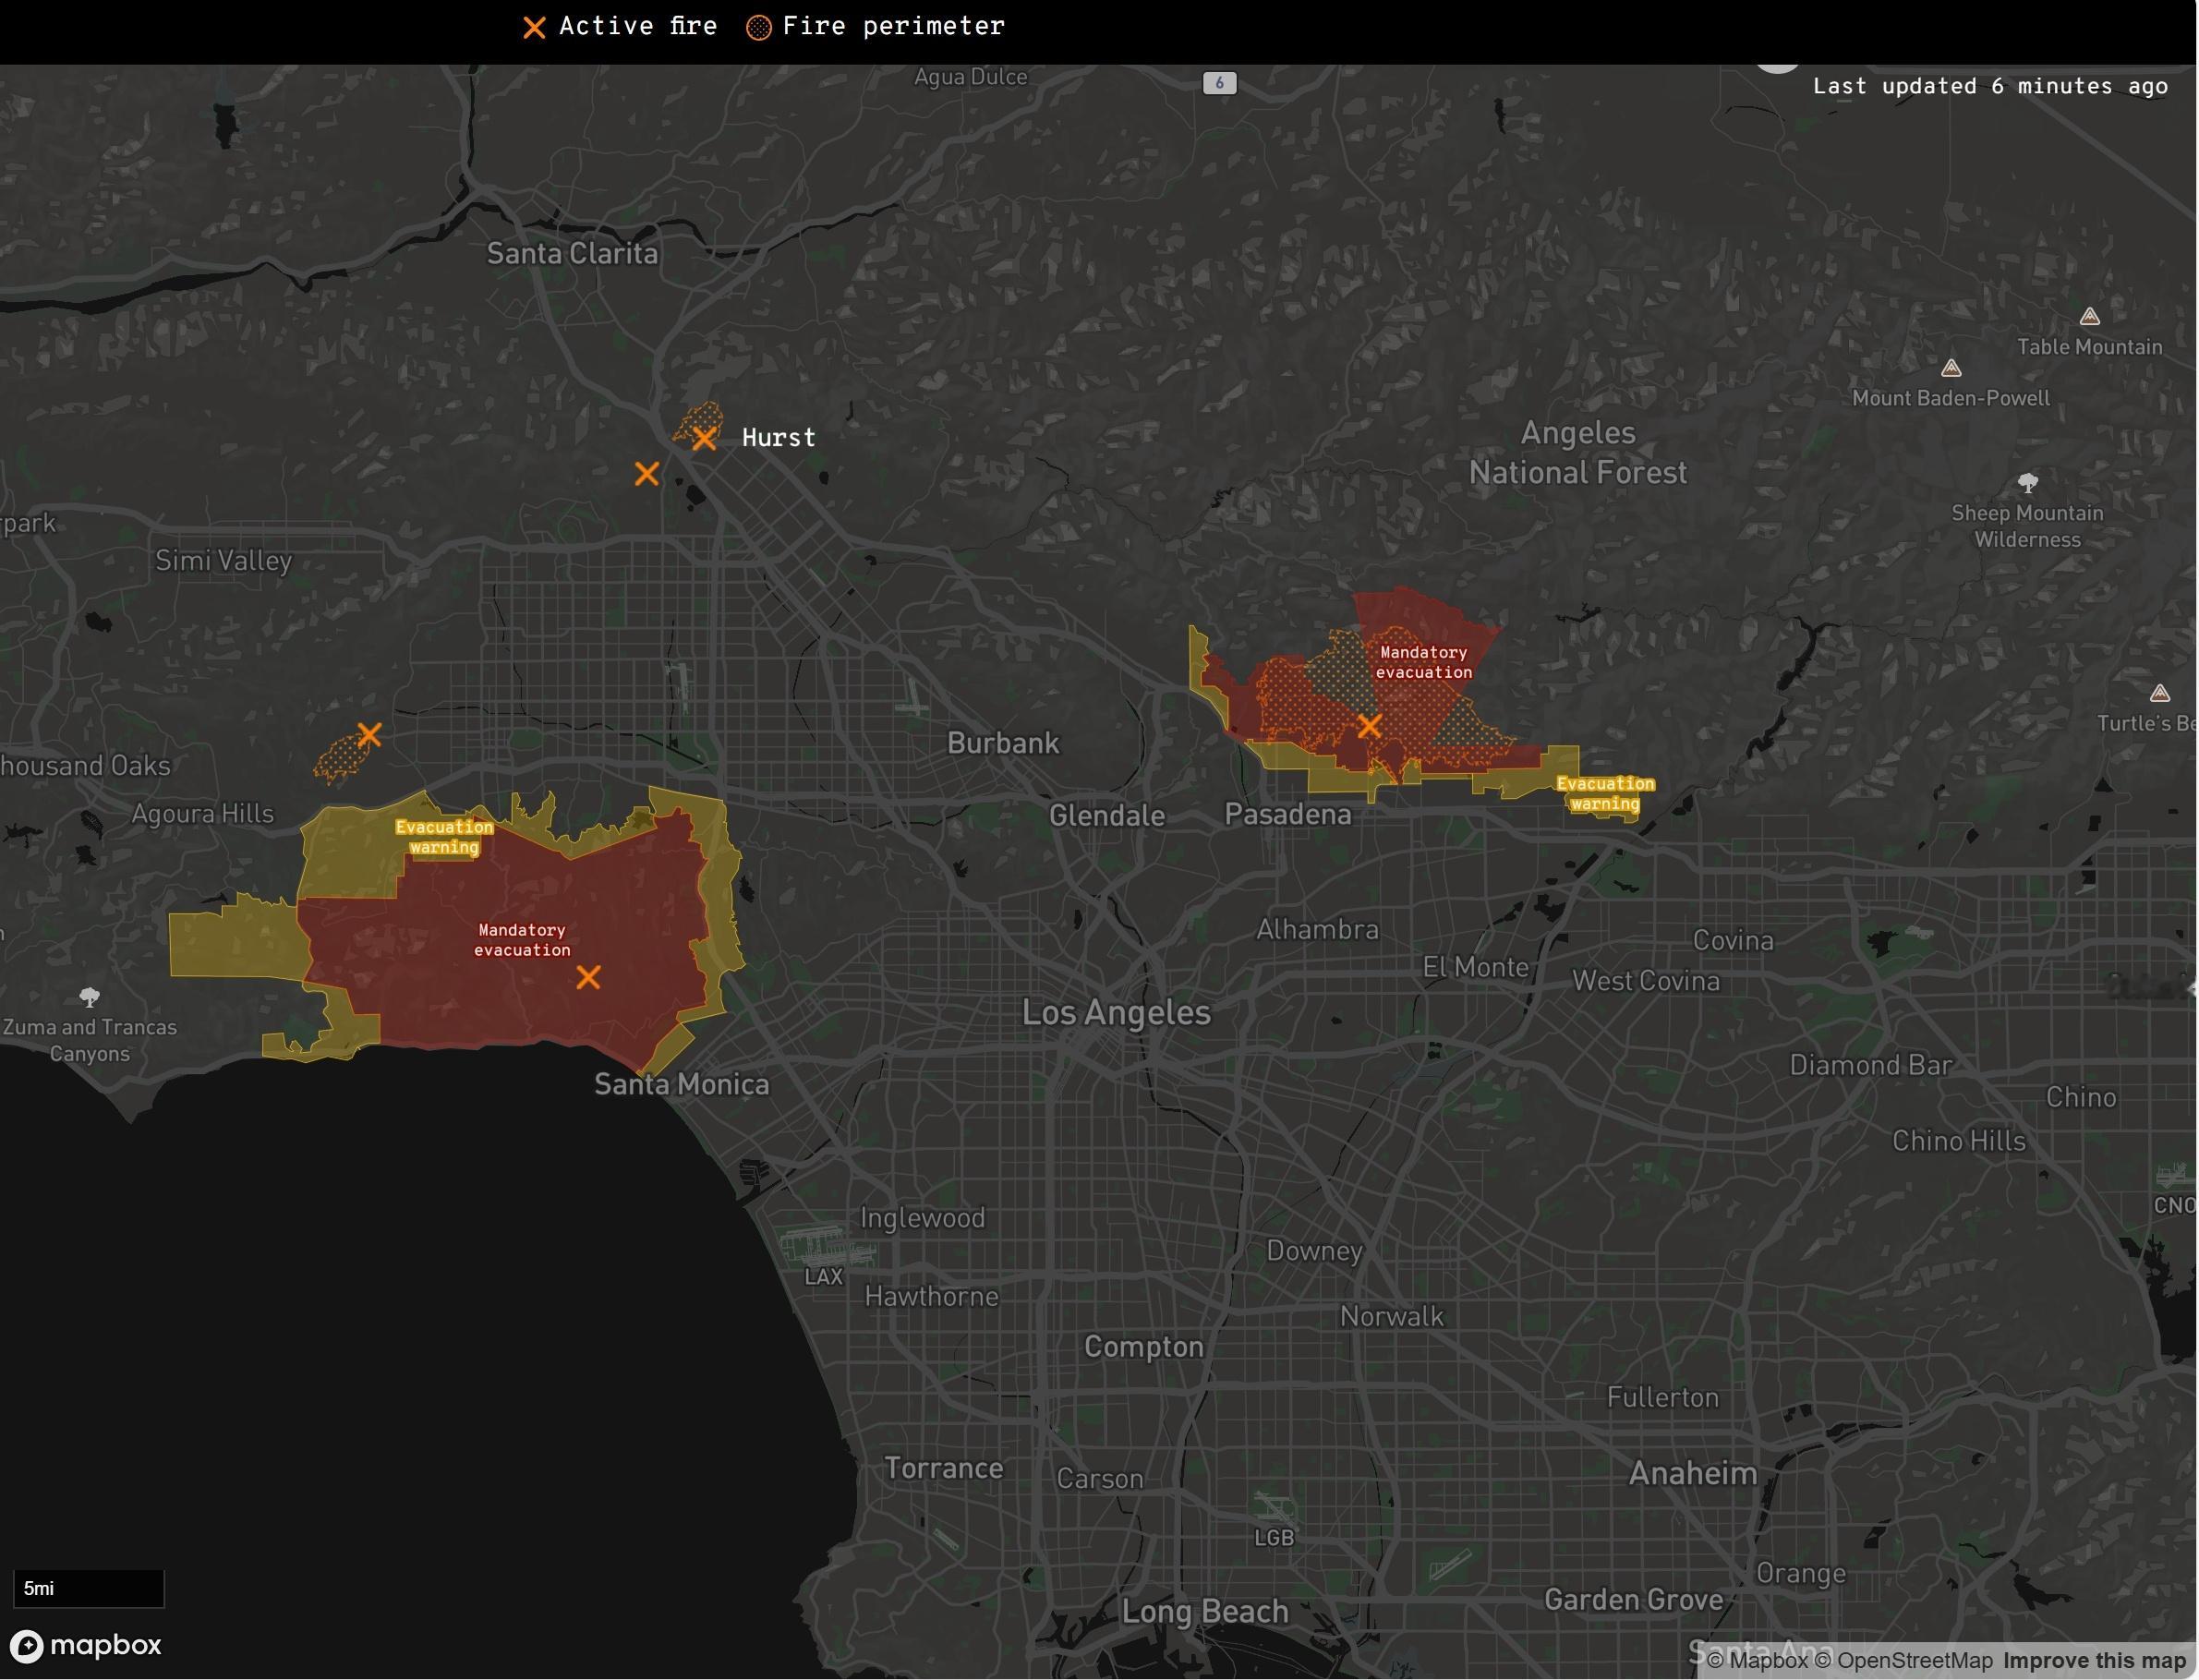Click Mandatory evacuation label above Santa Monica
This screenshot has height=1680, width=2199.
coord(522,940)
